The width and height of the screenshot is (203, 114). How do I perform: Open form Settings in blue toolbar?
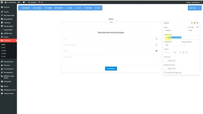click(37, 8)
